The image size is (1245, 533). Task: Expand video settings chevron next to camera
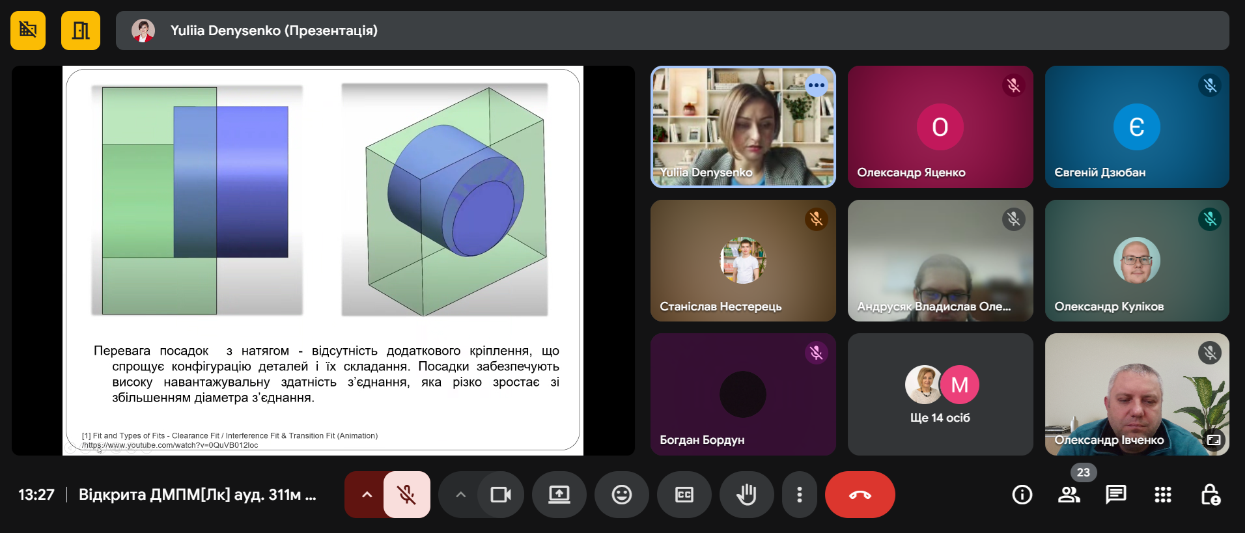pos(460,495)
